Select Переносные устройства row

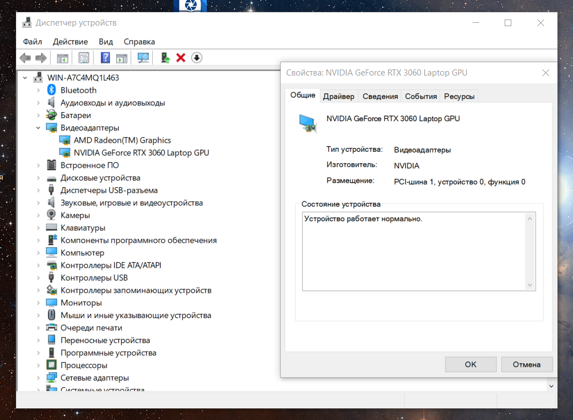tap(105, 341)
